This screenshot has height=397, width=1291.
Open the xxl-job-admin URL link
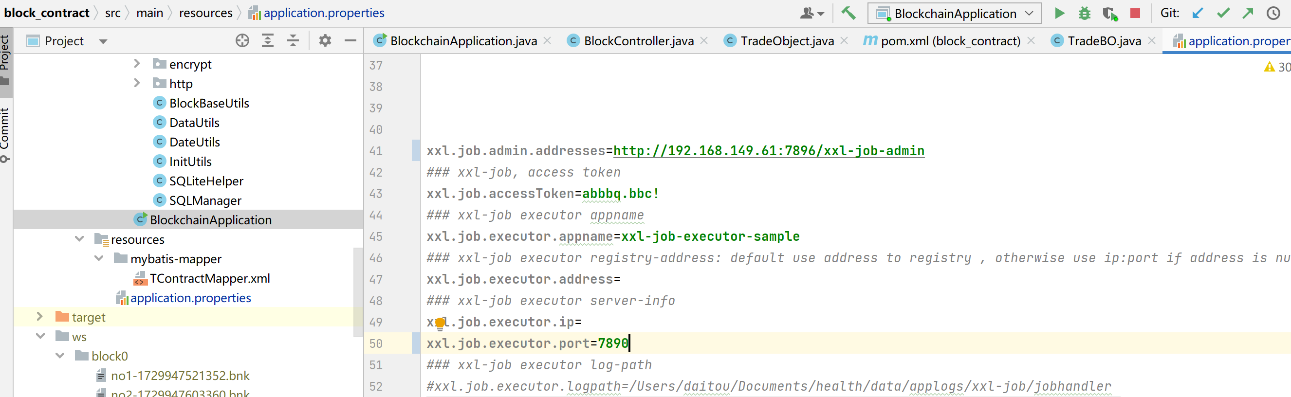coord(769,151)
